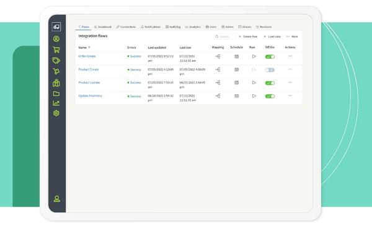
Task: Focus the Search input field
Action: pos(224,37)
